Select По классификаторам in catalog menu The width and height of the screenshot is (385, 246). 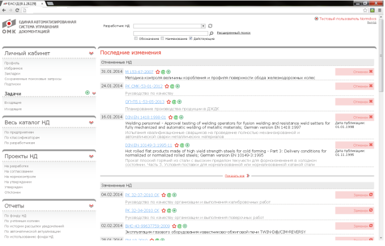click(21, 138)
